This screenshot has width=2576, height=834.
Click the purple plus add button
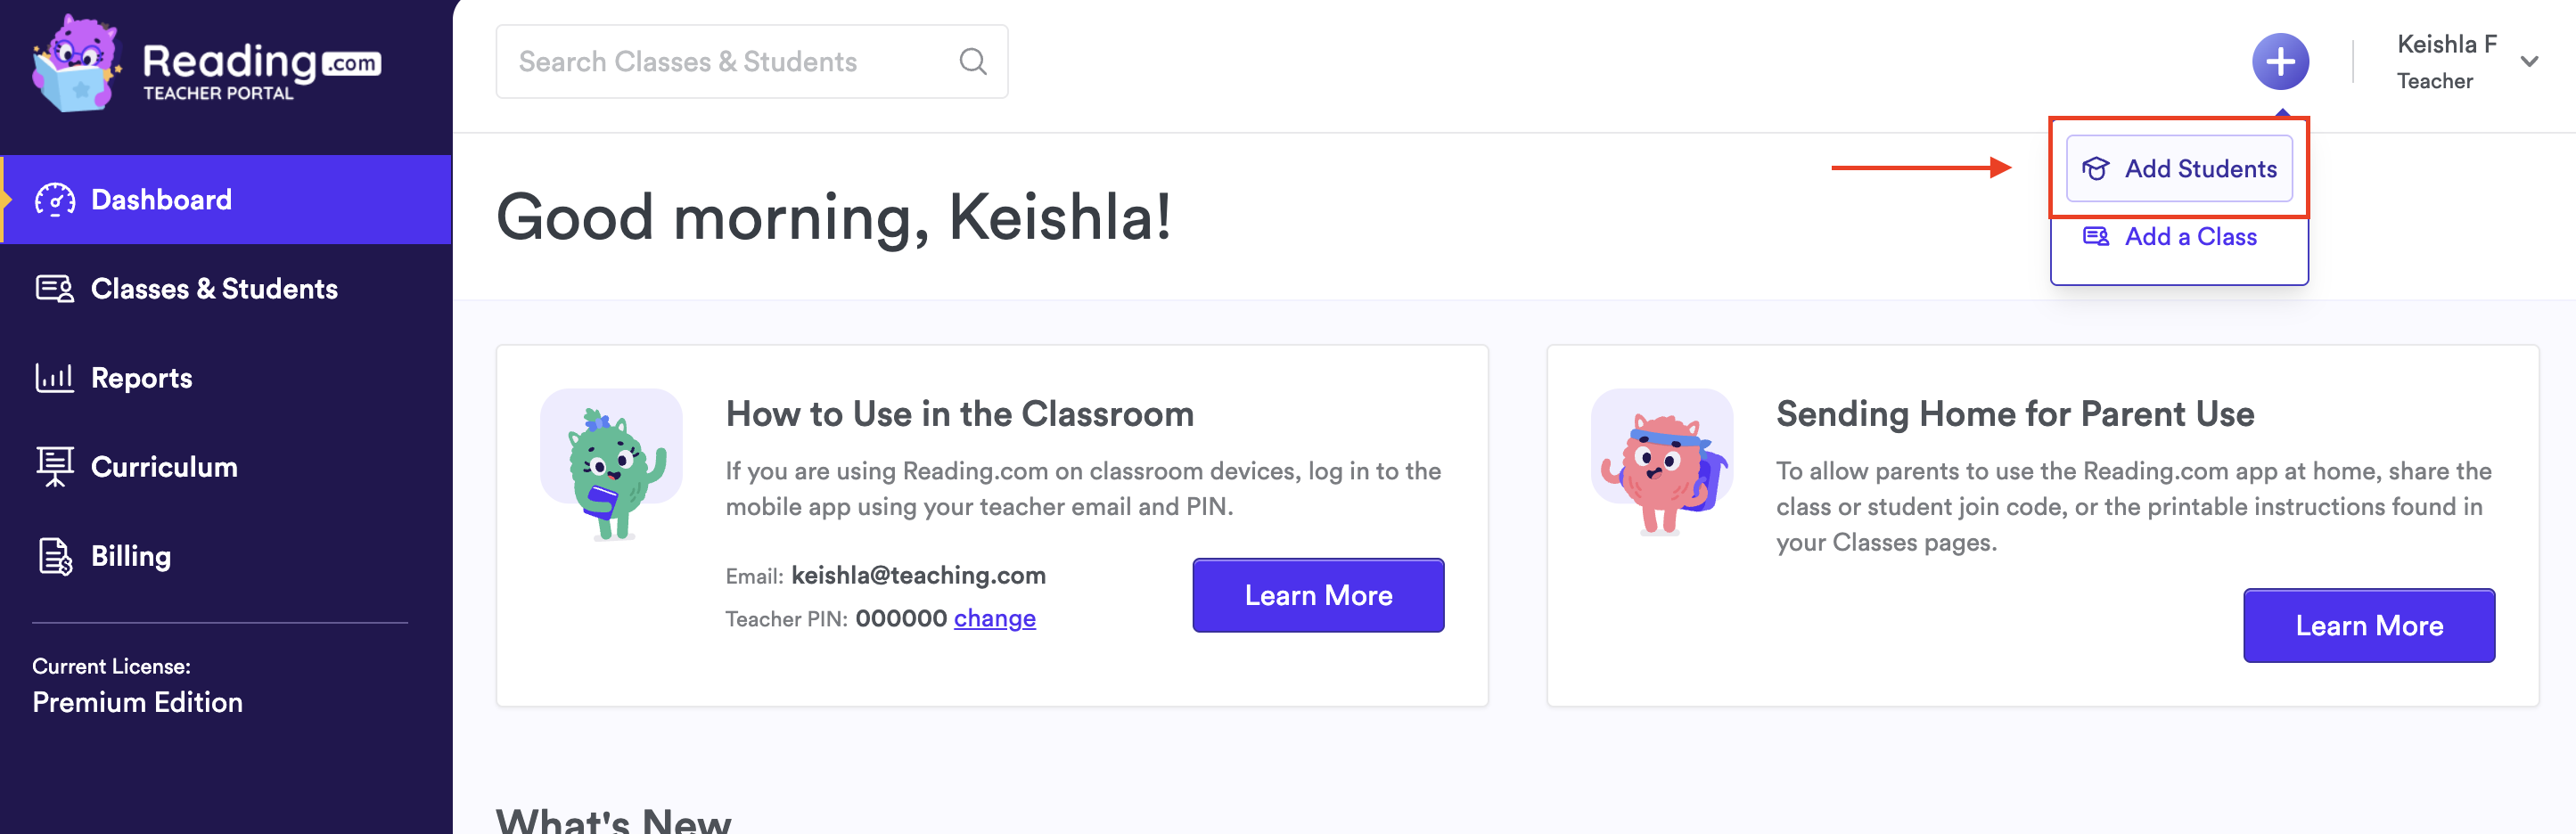[x=2279, y=62]
